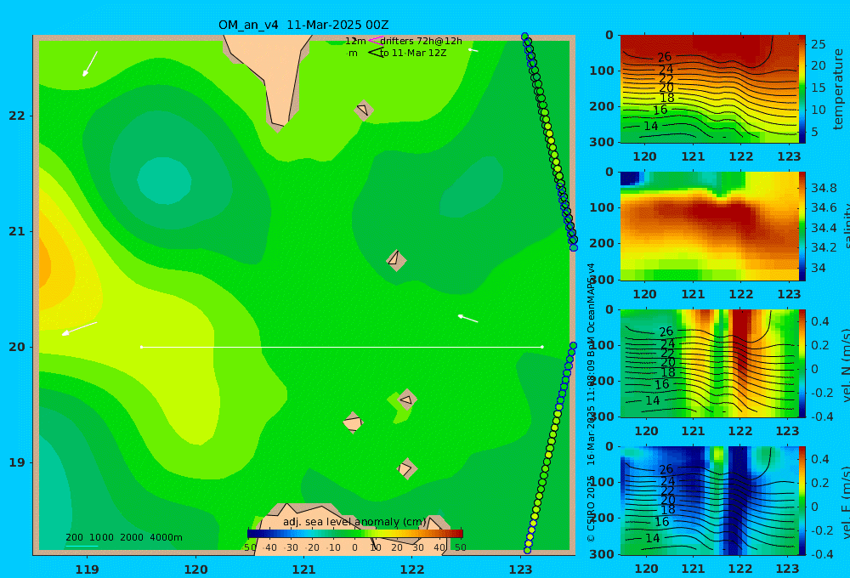The image size is (850, 578).
Task: Click the longitude label '119' on the main map
Action: pos(88,569)
